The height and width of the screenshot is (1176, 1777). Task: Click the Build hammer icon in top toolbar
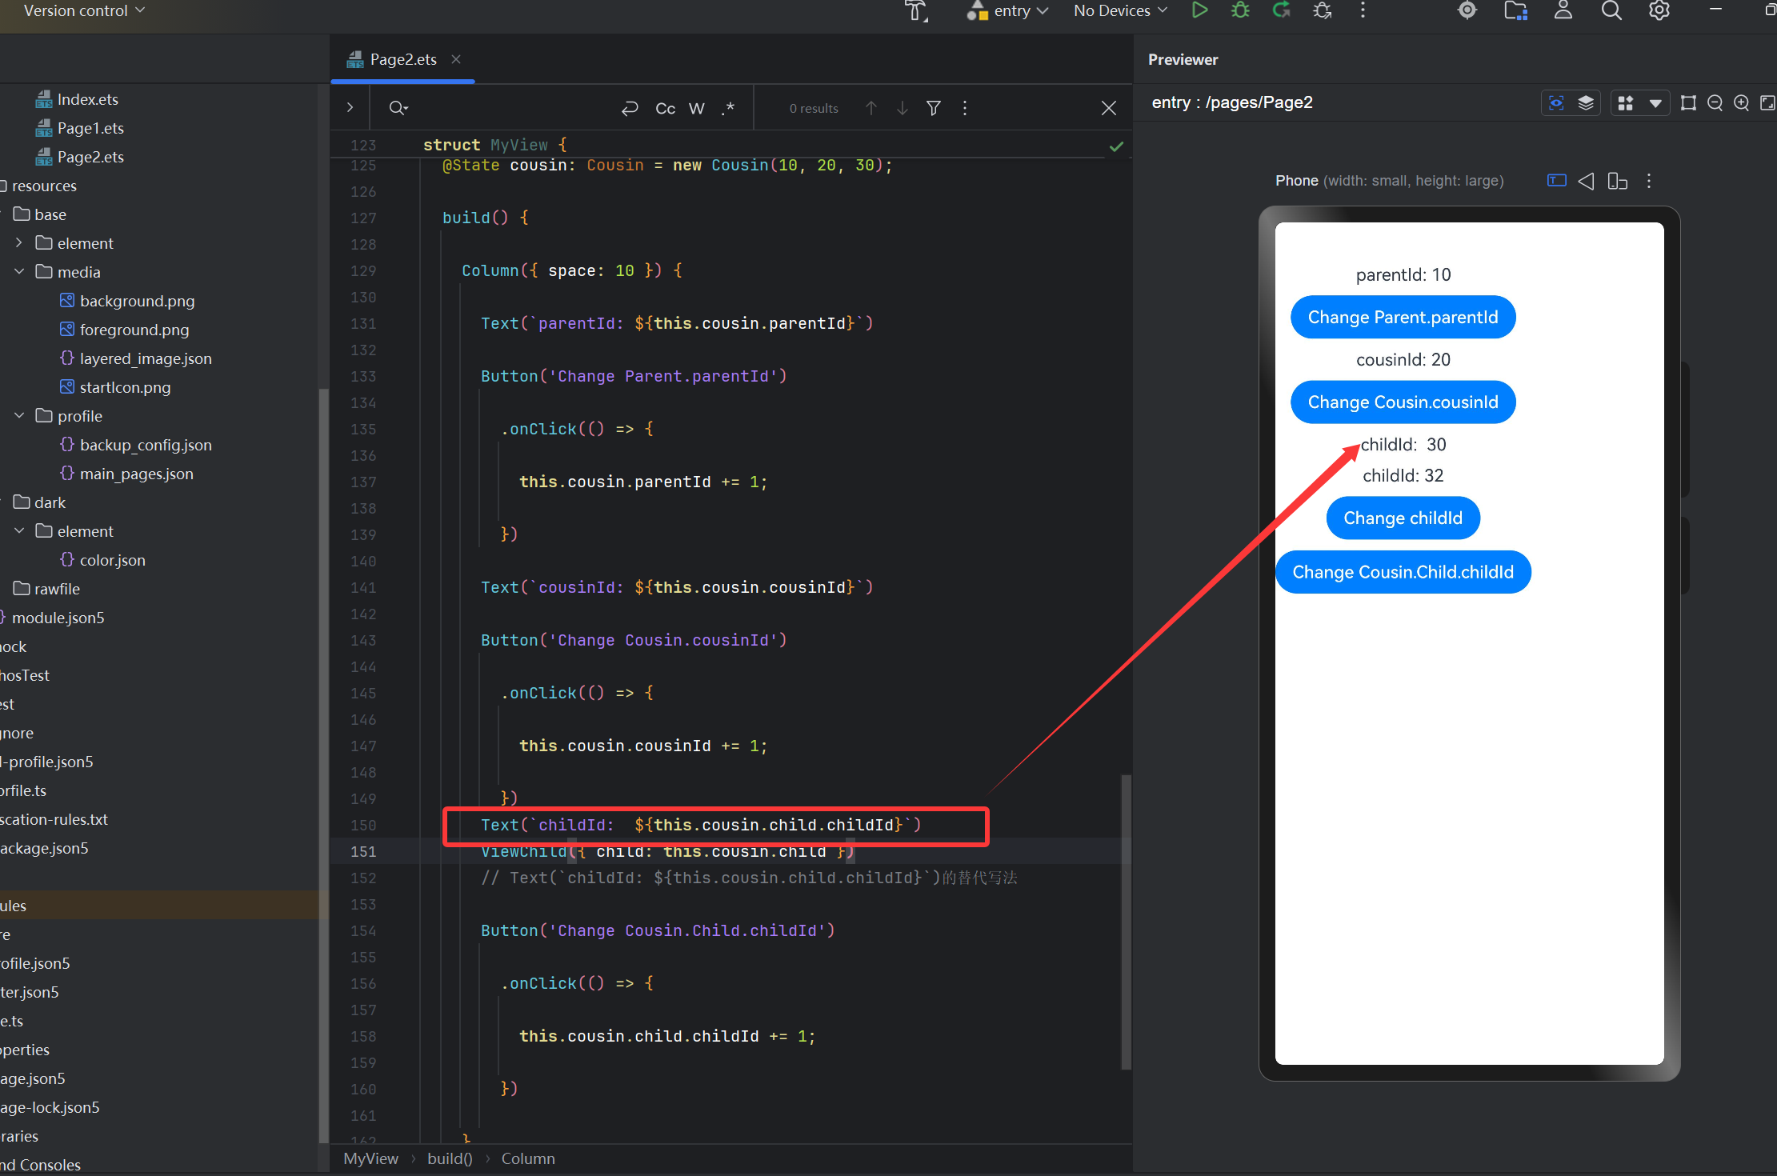tap(916, 11)
